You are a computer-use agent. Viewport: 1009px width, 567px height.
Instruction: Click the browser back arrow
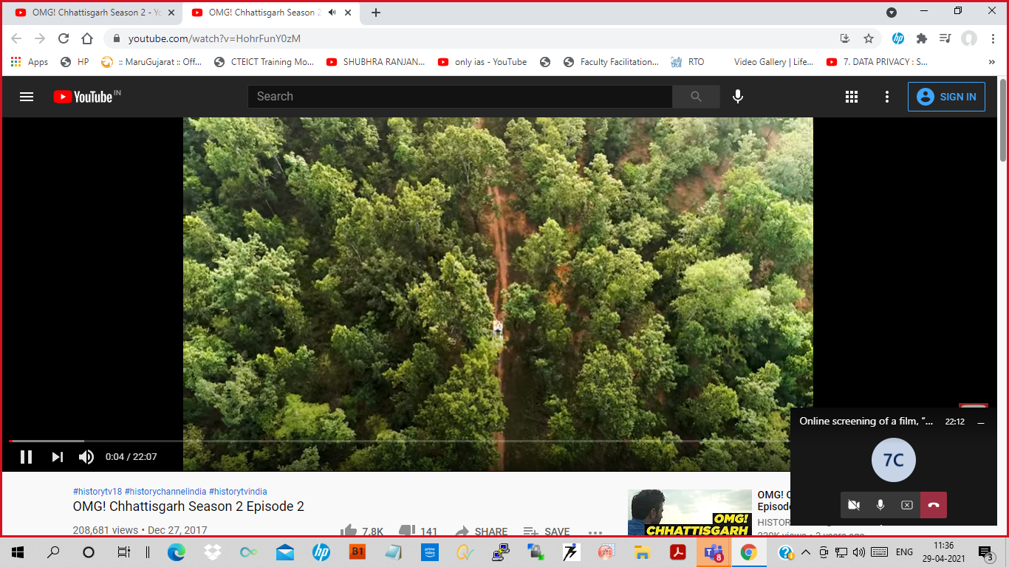tap(16, 38)
